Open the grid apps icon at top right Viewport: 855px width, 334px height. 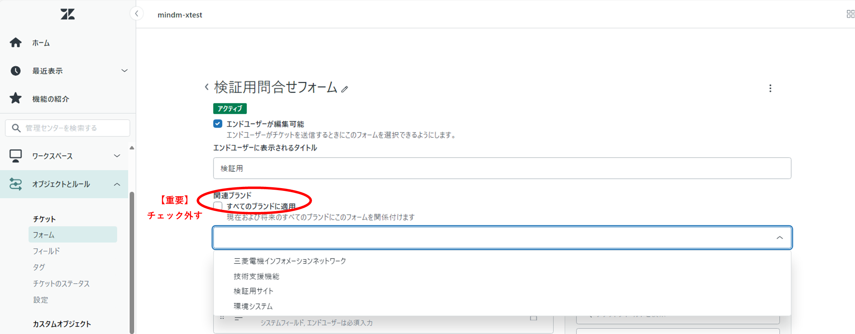click(x=850, y=14)
